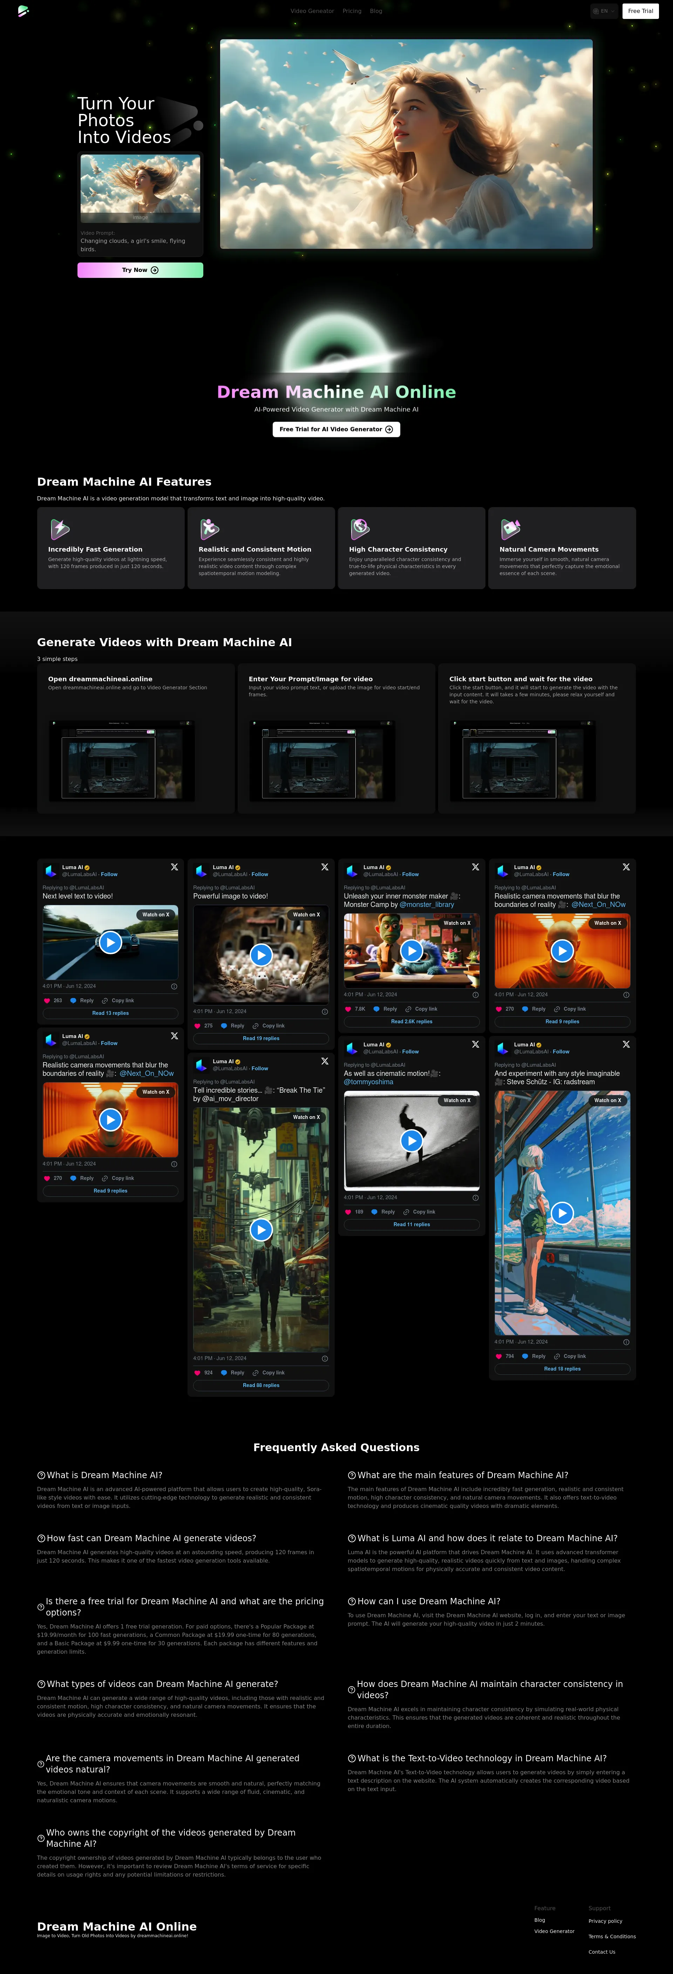The width and height of the screenshot is (673, 1974).
Task: Open Pricing in top navigation
Action: (x=352, y=11)
